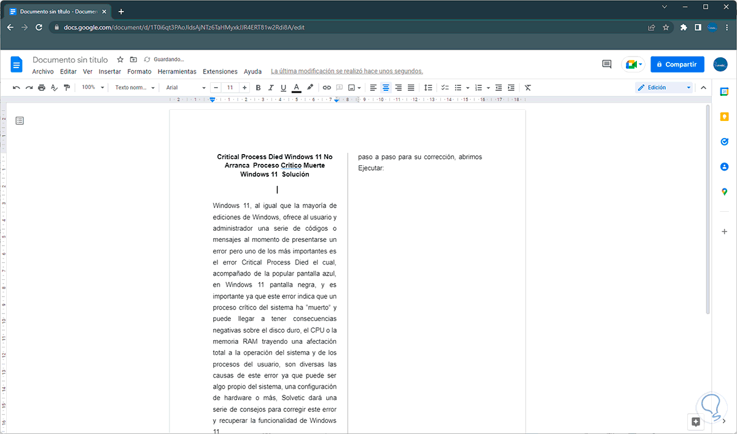
Task: Open the Arial font dropdown
Action: tap(186, 88)
